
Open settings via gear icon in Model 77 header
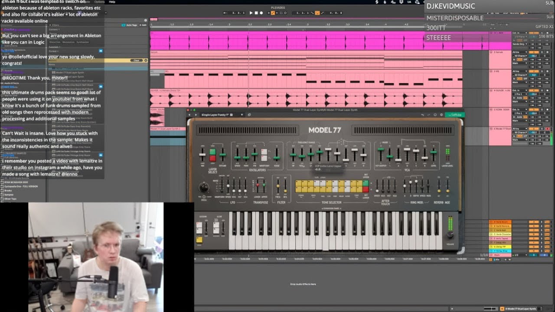click(x=441, y=115)
